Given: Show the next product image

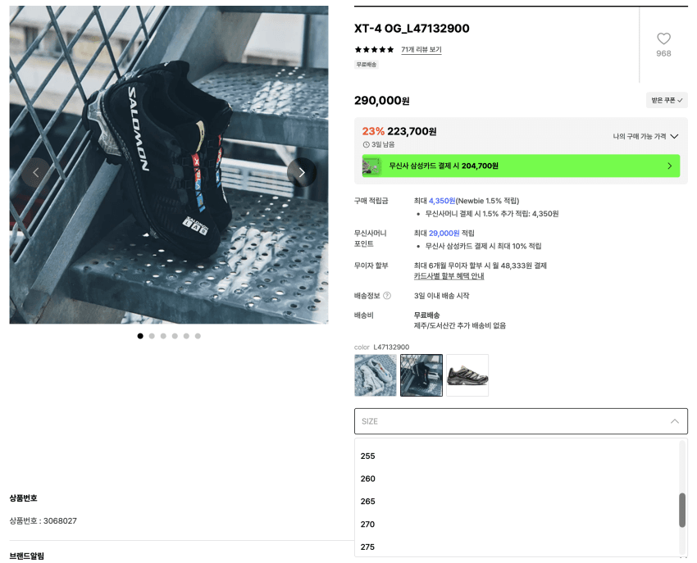Looking at the screenshot, I should pos(302,172).
